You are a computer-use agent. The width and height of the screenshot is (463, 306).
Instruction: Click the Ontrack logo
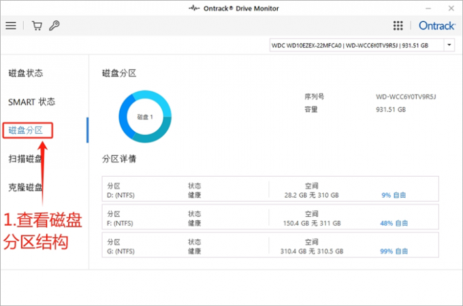[436, 26]
